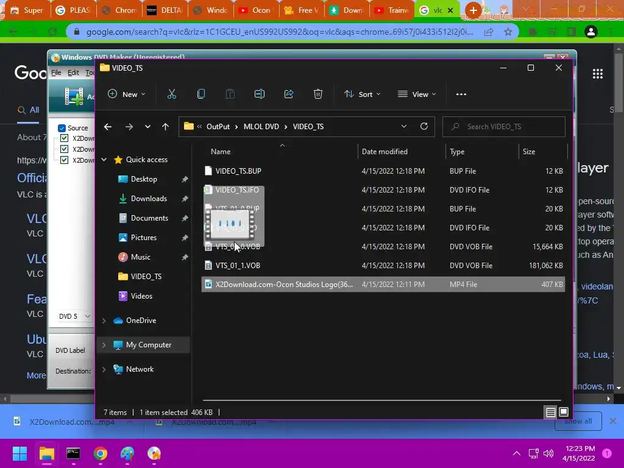Click the volume speaker icon in system tray
The image size is (624, 468).
click(548, 453)
